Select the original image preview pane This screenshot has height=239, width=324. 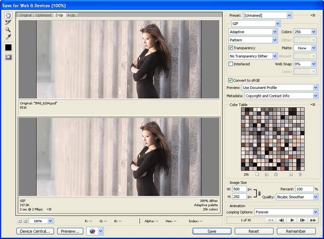pyautogui.click(x=119, y=59)
